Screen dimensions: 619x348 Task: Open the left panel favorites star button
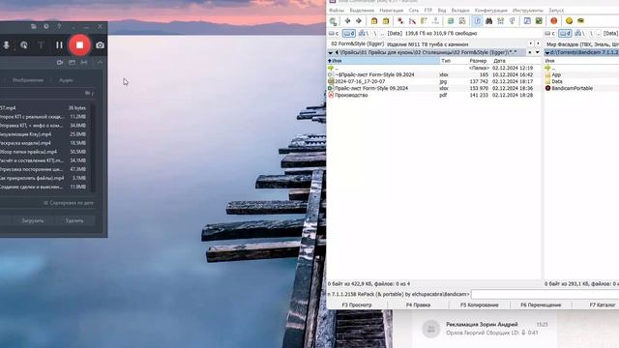[530, 52]
